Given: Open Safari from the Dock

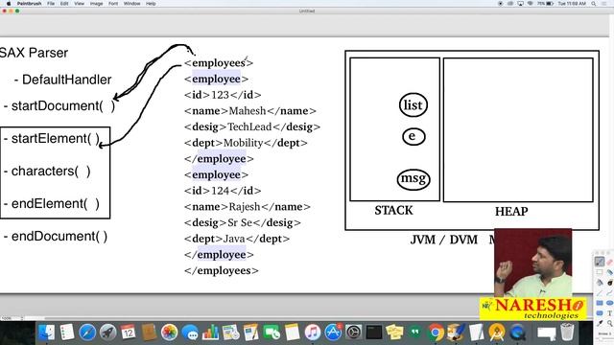Looking at the screenshot, I should pyautogui.click(x=87, y=333).
